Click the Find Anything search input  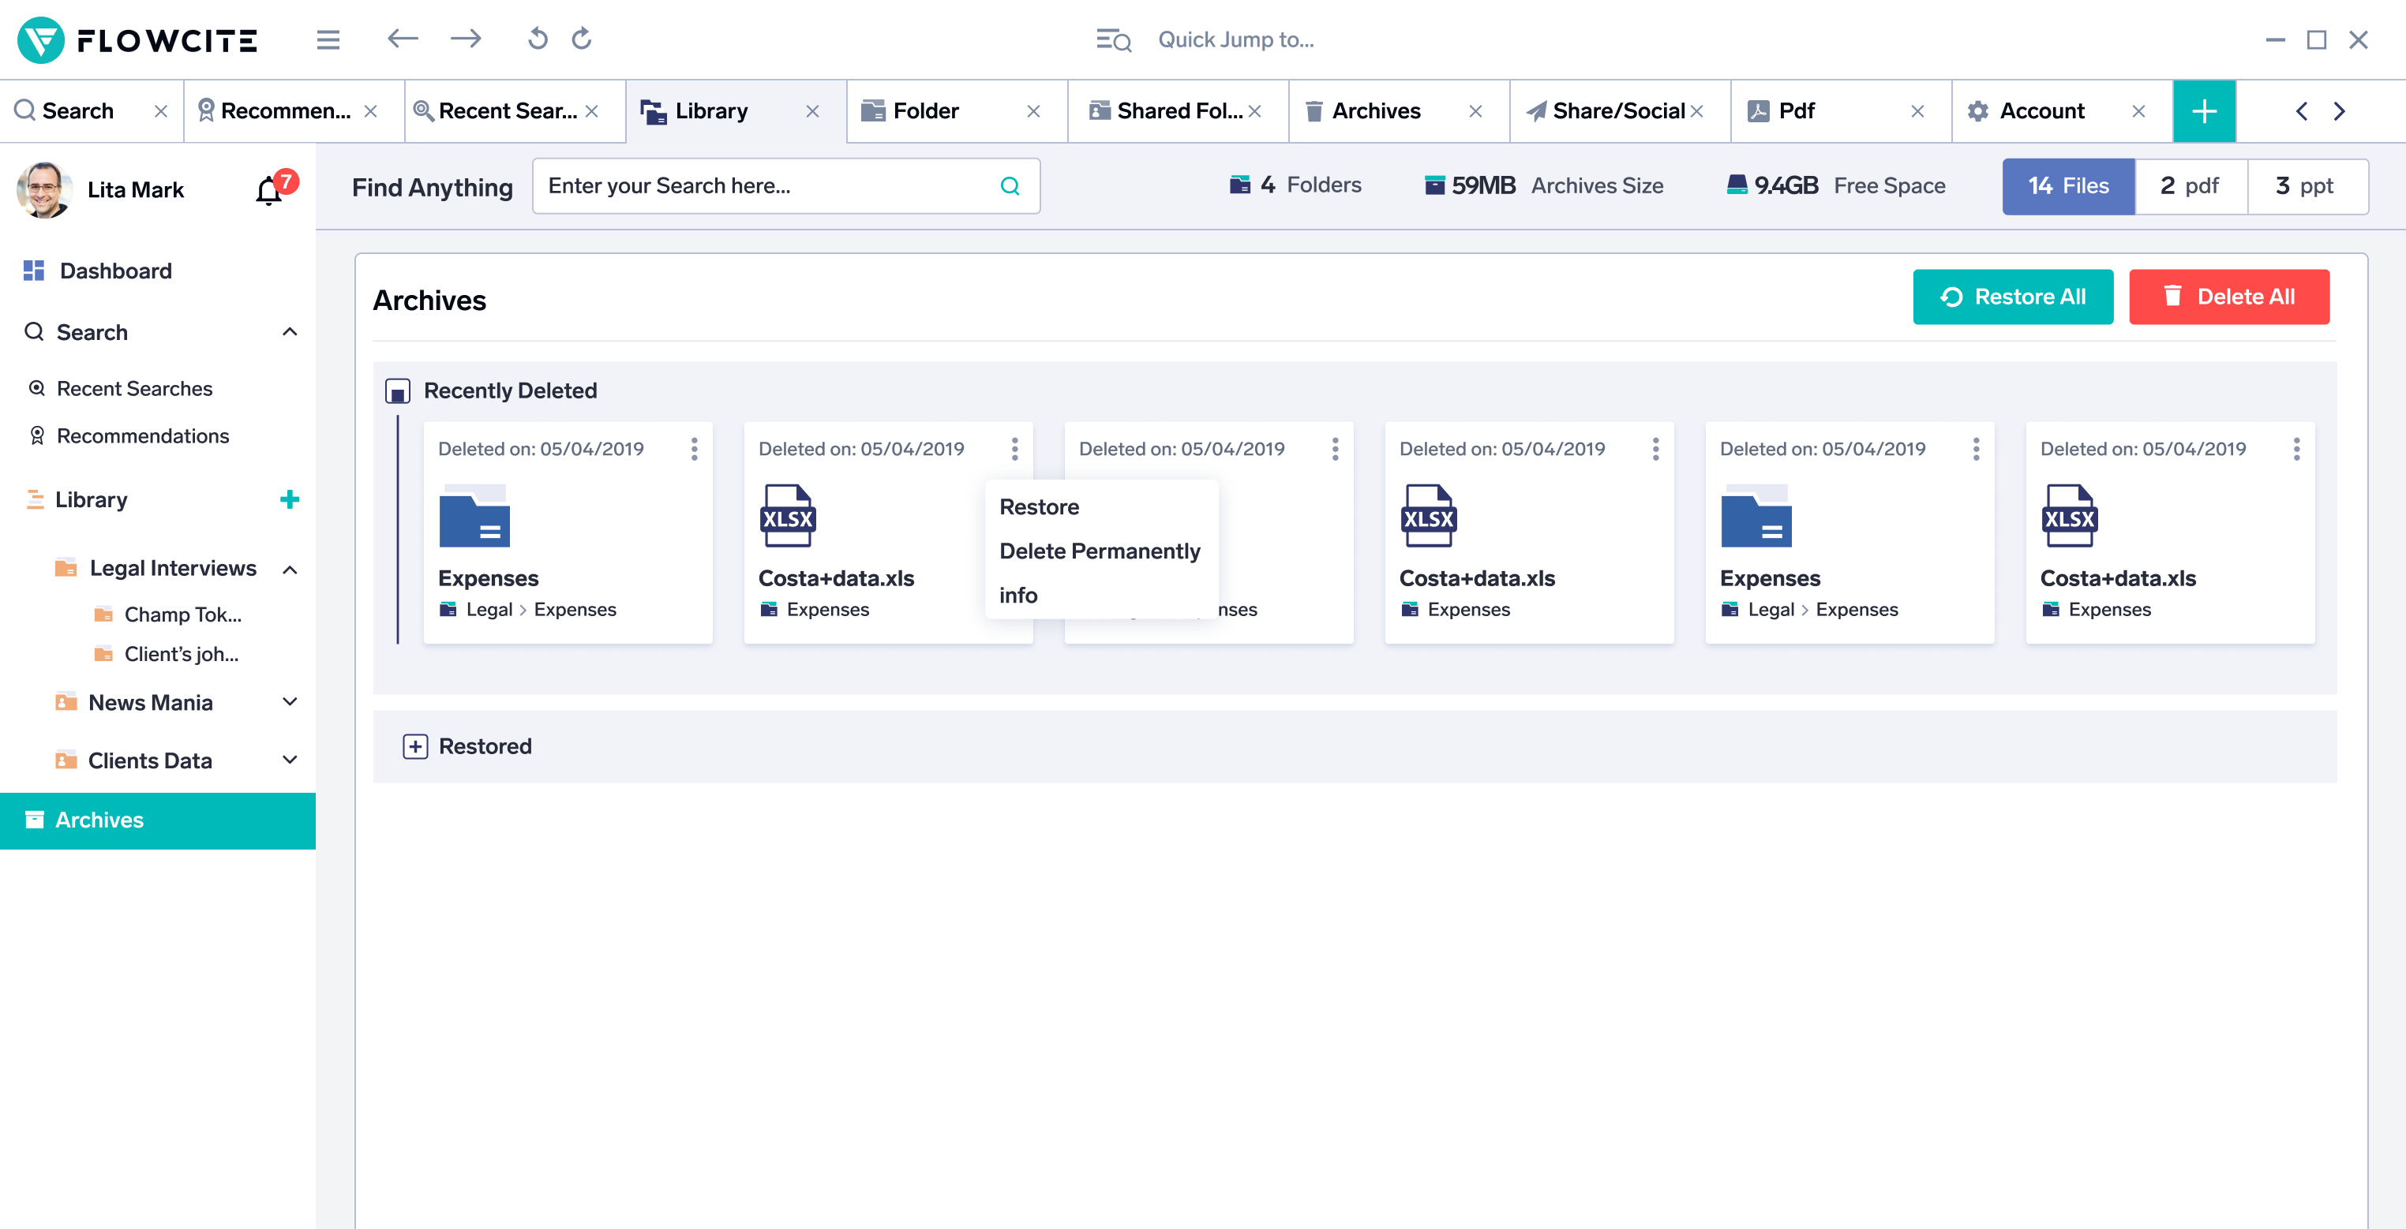click(x=766, y=185)
